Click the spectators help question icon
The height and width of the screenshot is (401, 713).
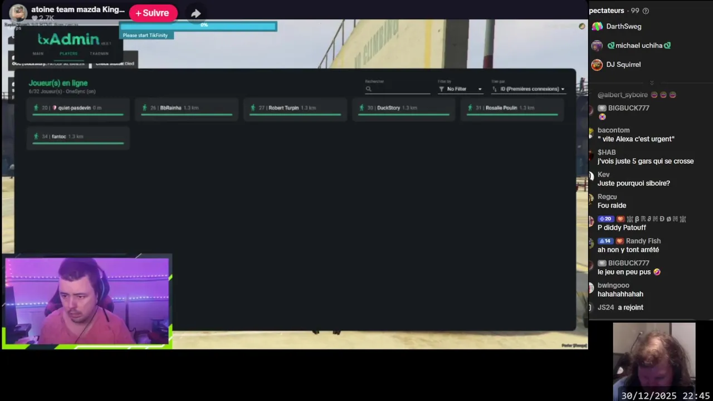pos(646,11)
